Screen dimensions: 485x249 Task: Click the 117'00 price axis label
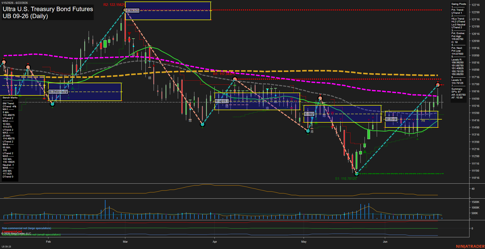click(x=475, y=84)
